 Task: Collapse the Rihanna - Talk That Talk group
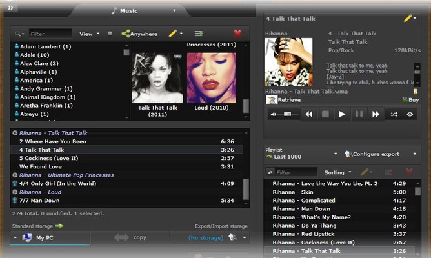(15, 133)
